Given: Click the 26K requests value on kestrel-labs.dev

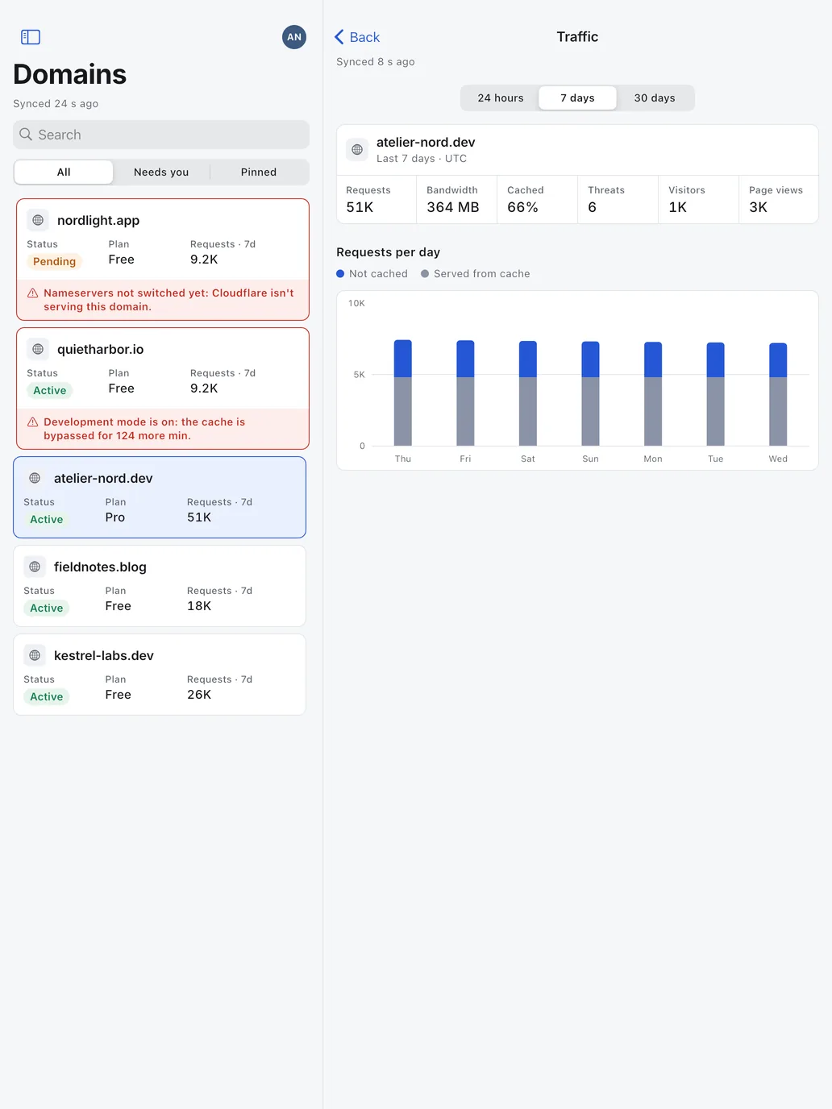Looking at the screenshot, I should coord(199,695).
